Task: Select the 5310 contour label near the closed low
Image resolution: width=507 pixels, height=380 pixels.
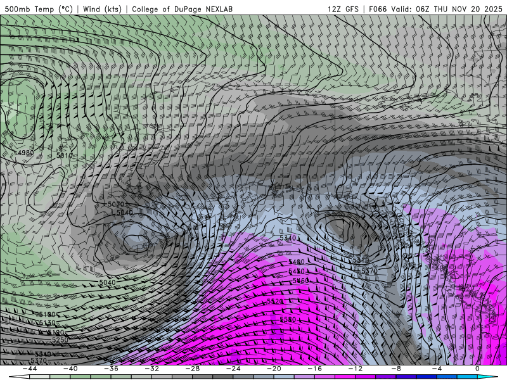Action: click(x=361, y=260)
